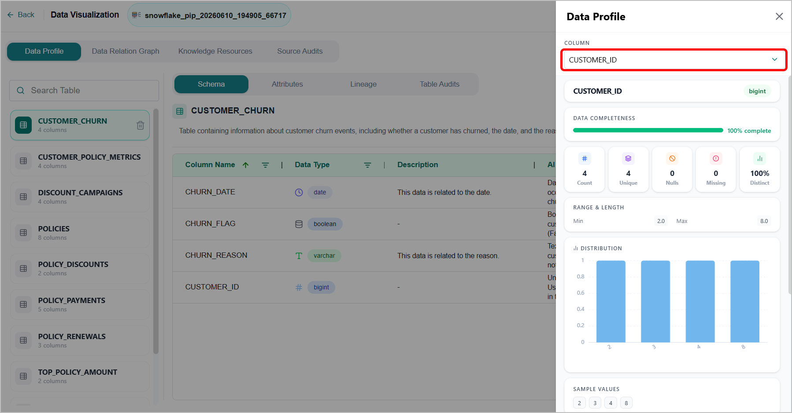Click the data completeness progress bar
This screenshot has height=413, width=792.
[x=648, y=131]
